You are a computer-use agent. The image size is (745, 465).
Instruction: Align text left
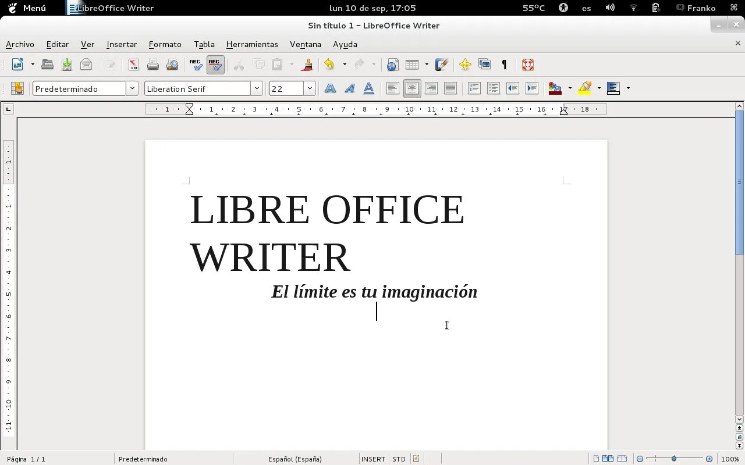point(393,88)
